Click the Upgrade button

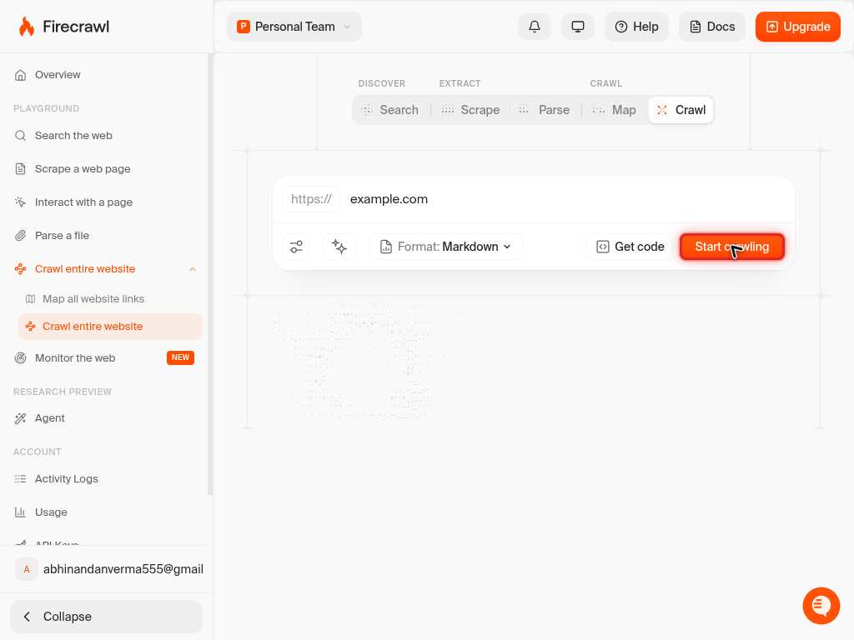pyautogui.click(x=798, y=27)
